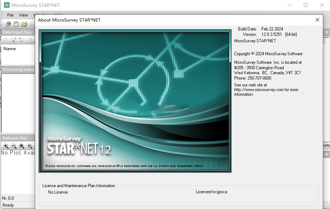Viewport: 330px width, 209px height.
Task: Click the Network Plot zoom in magnifier
Action: tap(6, 146)
